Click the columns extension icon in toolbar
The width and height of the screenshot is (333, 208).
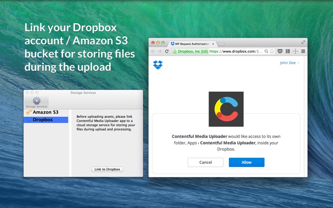pyautogui.click(x=288, y=51)
